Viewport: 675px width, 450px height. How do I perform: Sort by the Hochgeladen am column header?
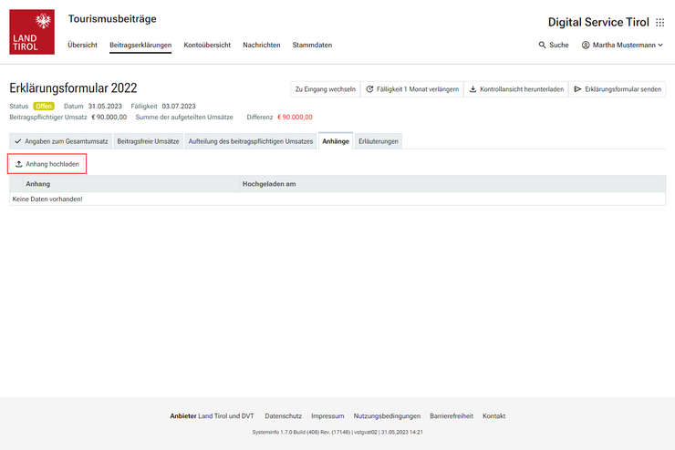coord(269,184)
